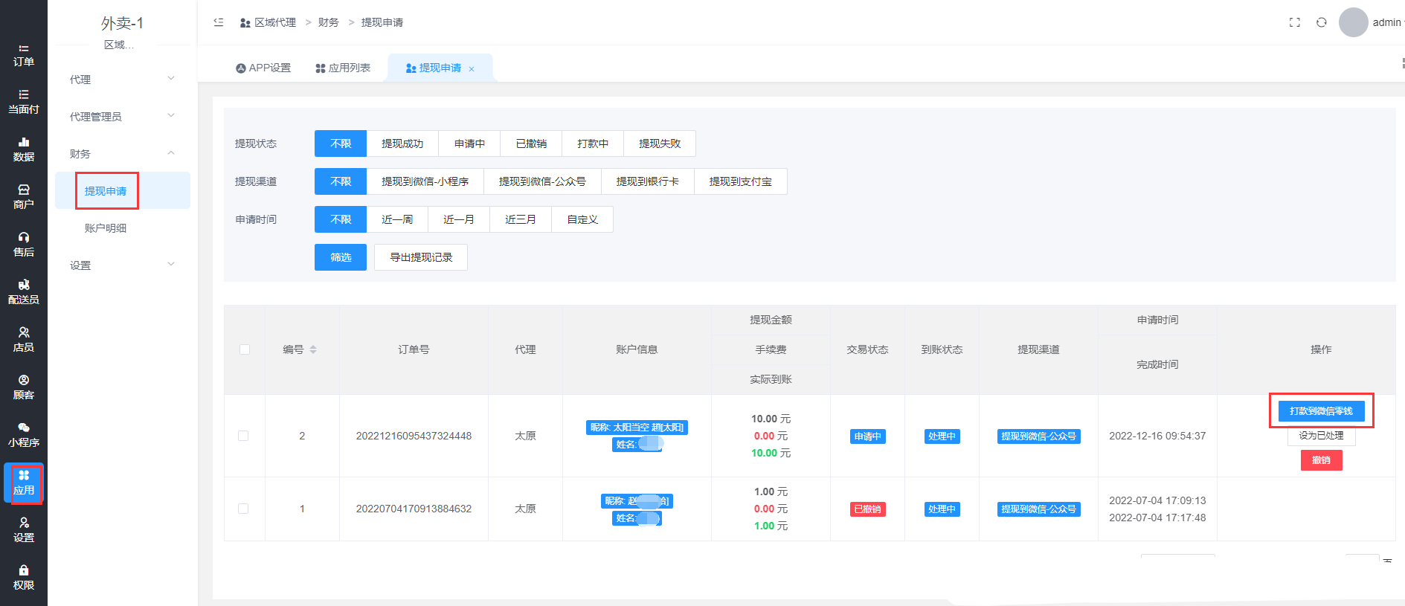The width and height of the screenshot is (1405, 606).
Task: Open the 订单 orders sidebar icon
Action: [24, 55]
